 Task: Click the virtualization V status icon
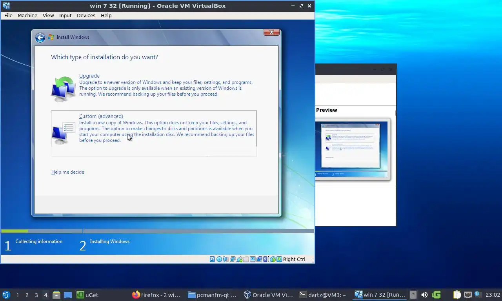click(x=266, y=259)
